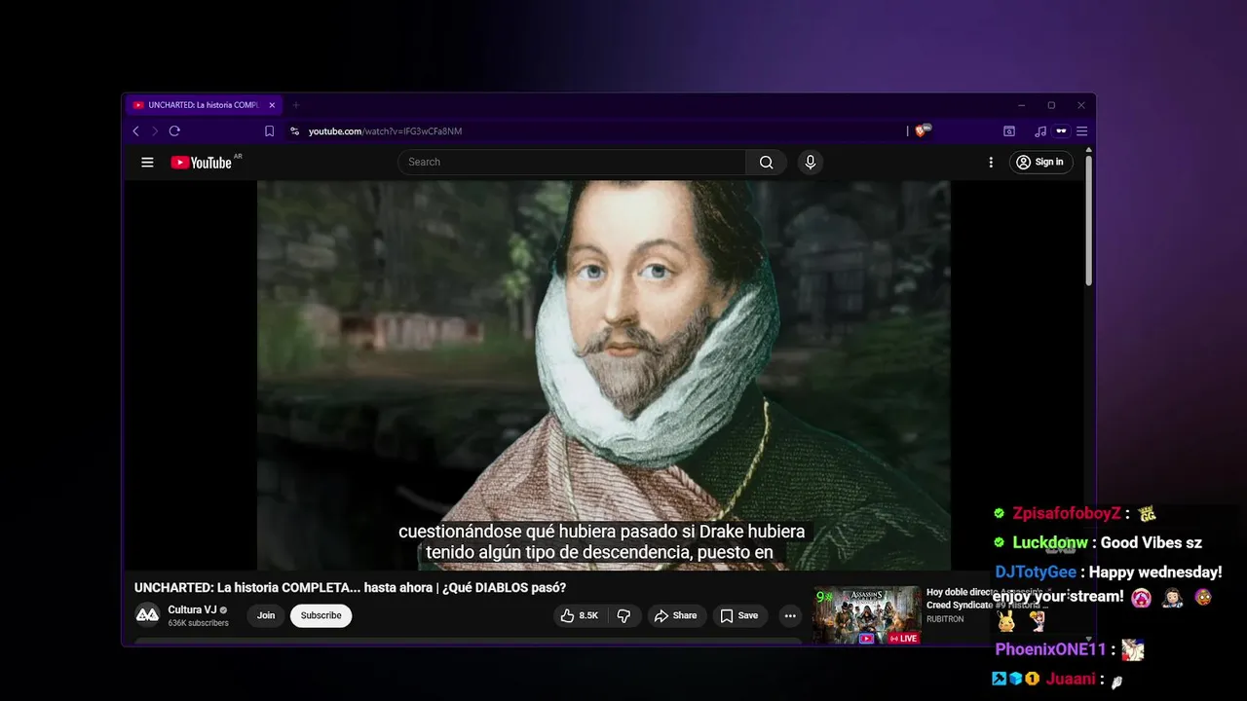1247x701 pixels.
Task: Open the media playlist music-note icon
Action: click(x=1040, y=131)
